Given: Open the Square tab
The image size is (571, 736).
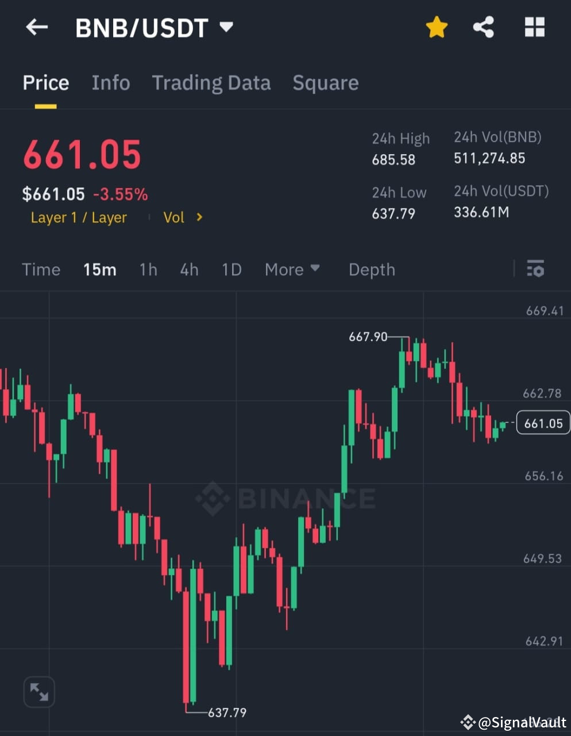Looking at the screenshot, I should (325, 83).
